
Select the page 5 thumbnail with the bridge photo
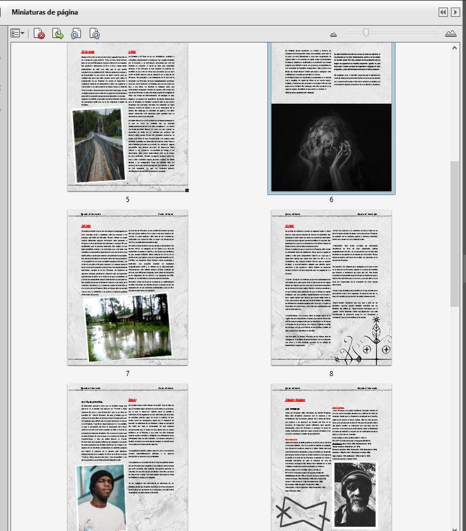[128, 116]
